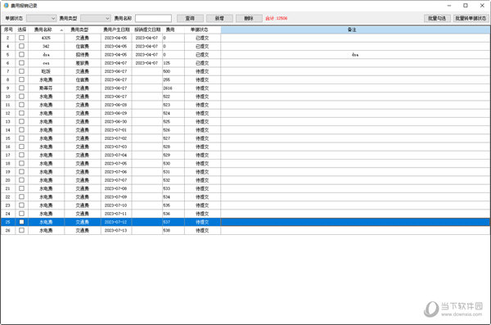Click the date cell 2023-07-10
This screenshot has height=325, width=491.
point(116,205)
